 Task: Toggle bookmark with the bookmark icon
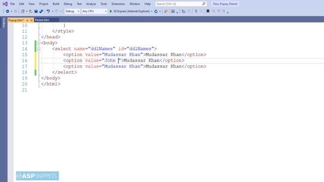tap(208, 11)
